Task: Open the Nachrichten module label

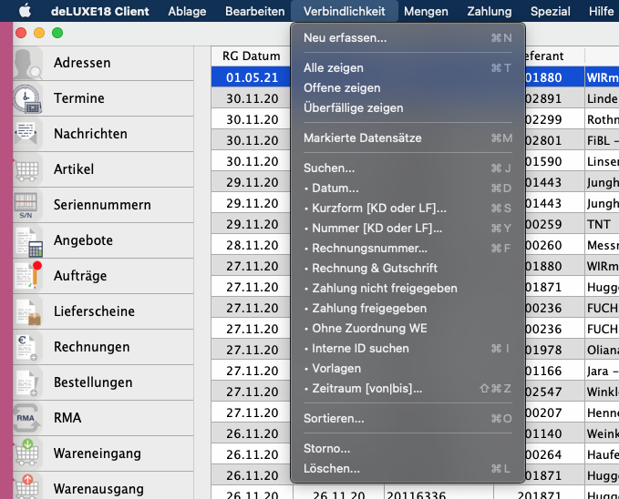Action: tap(90, 134)
